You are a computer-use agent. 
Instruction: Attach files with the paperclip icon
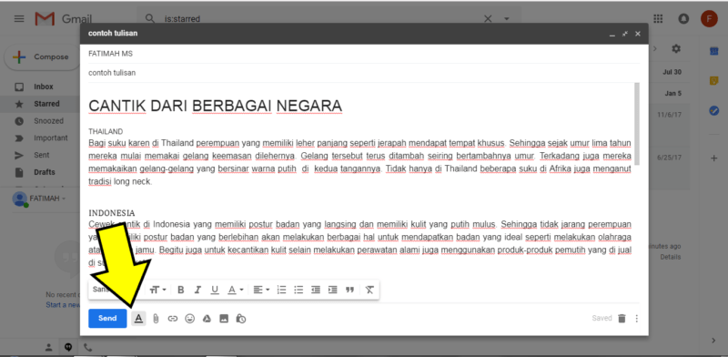(156, 319)
